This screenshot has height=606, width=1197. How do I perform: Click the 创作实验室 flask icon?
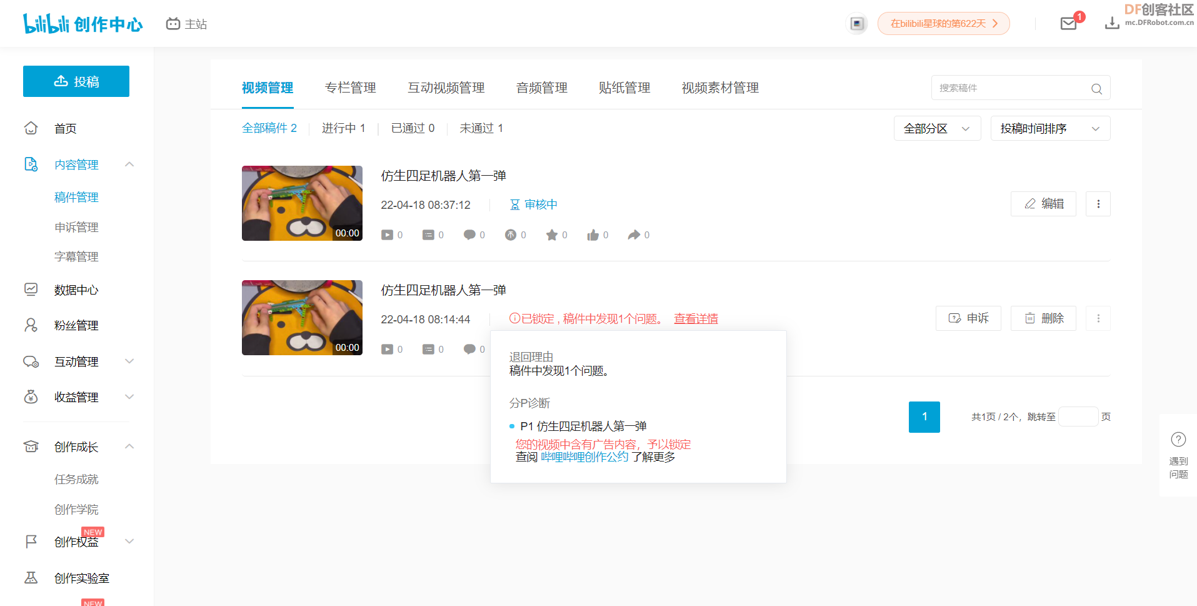click(31, 578)
